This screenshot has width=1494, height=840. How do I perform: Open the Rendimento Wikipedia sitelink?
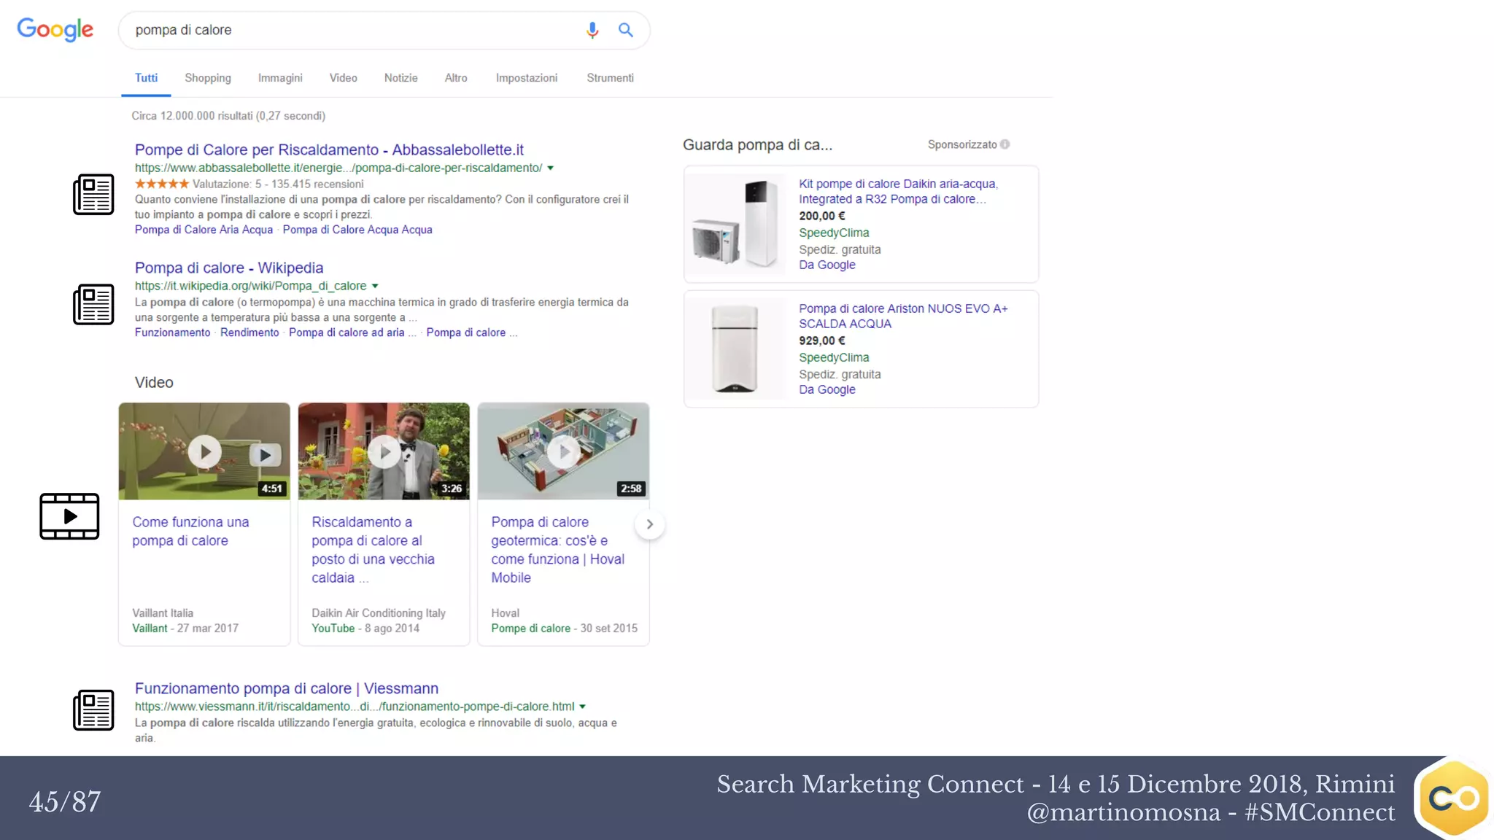point(249,332)
